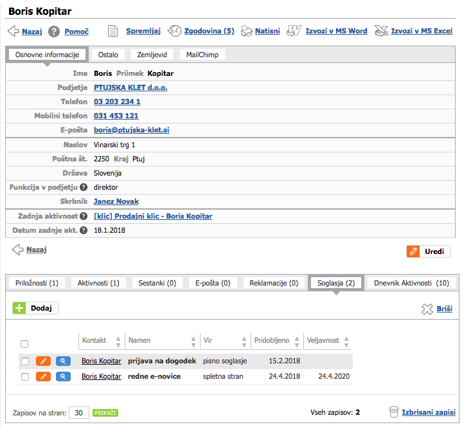Viewport: 464px width, 427px height.
Task: Switch to the Zemljevid tab
Action: 152,55
